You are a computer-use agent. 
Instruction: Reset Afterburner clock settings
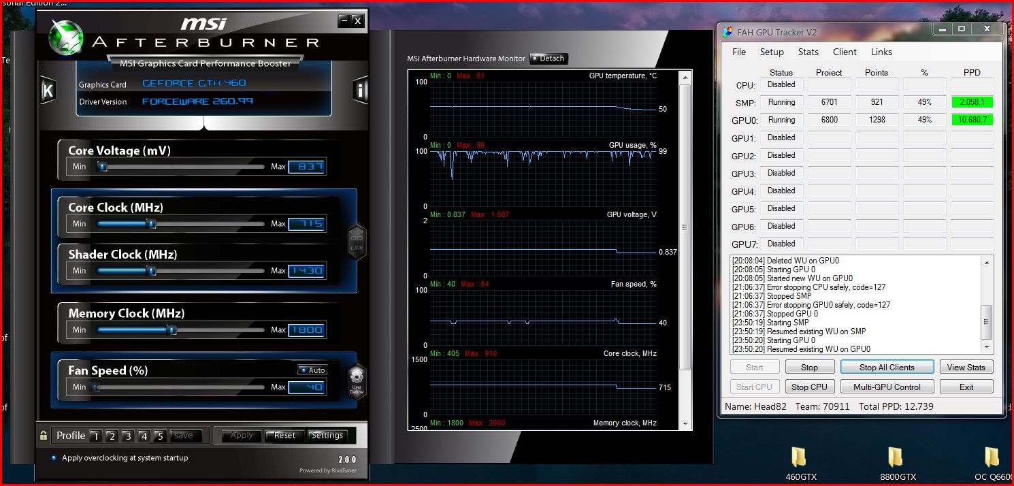(x=284, y=436)
